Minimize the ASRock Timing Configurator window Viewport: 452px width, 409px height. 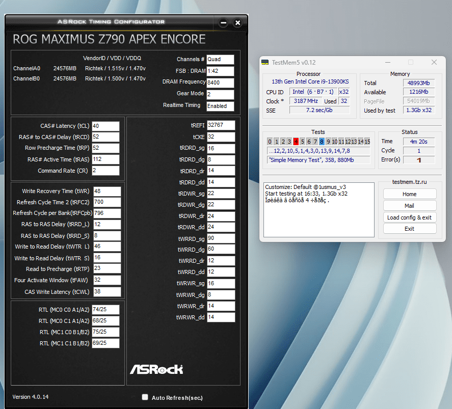tap(223, 23)
